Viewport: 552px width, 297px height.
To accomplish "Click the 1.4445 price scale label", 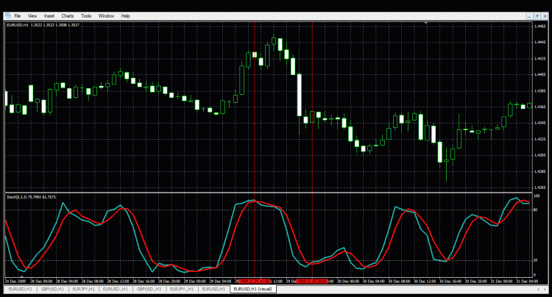I will point(540,42).
